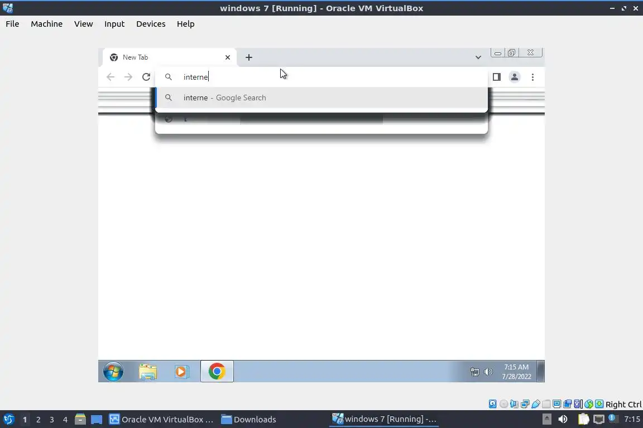
Task: Open Chrome side panel icon
Action: pyautogui.click(x=497, y=77)
